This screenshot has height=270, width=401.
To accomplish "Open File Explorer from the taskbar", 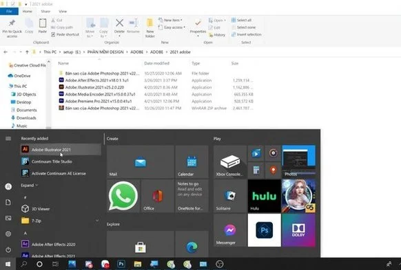I will pyautogui.click(x=138, y=264).
